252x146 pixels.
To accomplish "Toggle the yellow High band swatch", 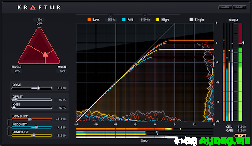I will pyautogui.click(x=158, y=20).
